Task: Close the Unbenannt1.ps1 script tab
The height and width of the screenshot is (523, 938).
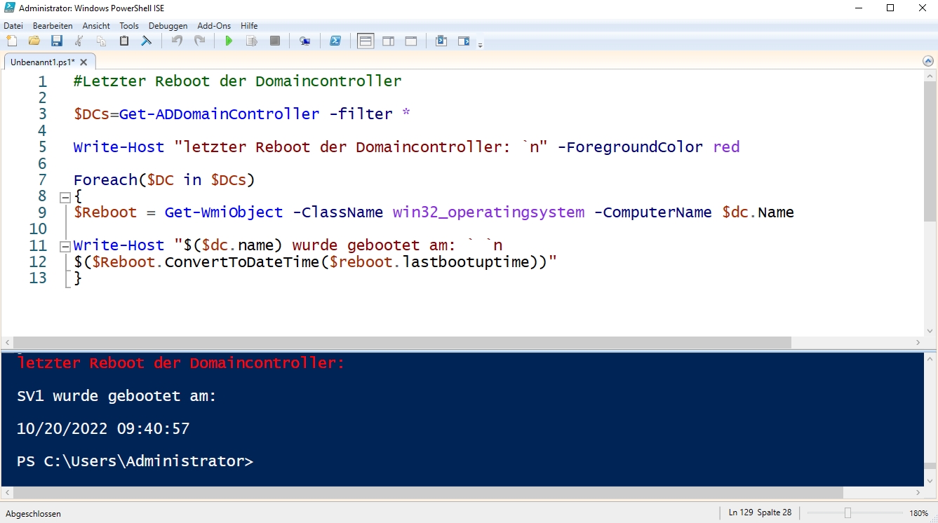Action: [x=83, y=62]
